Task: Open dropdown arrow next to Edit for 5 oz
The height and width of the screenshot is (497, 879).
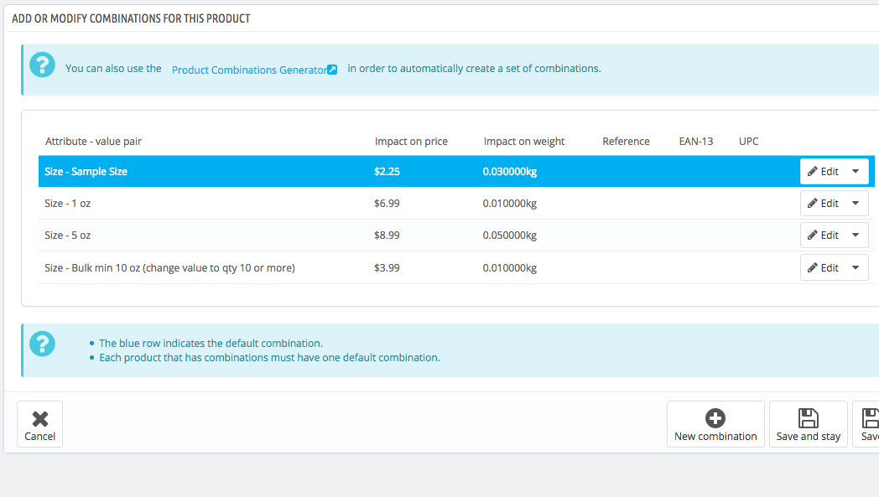Action: (x=856, y=236)
